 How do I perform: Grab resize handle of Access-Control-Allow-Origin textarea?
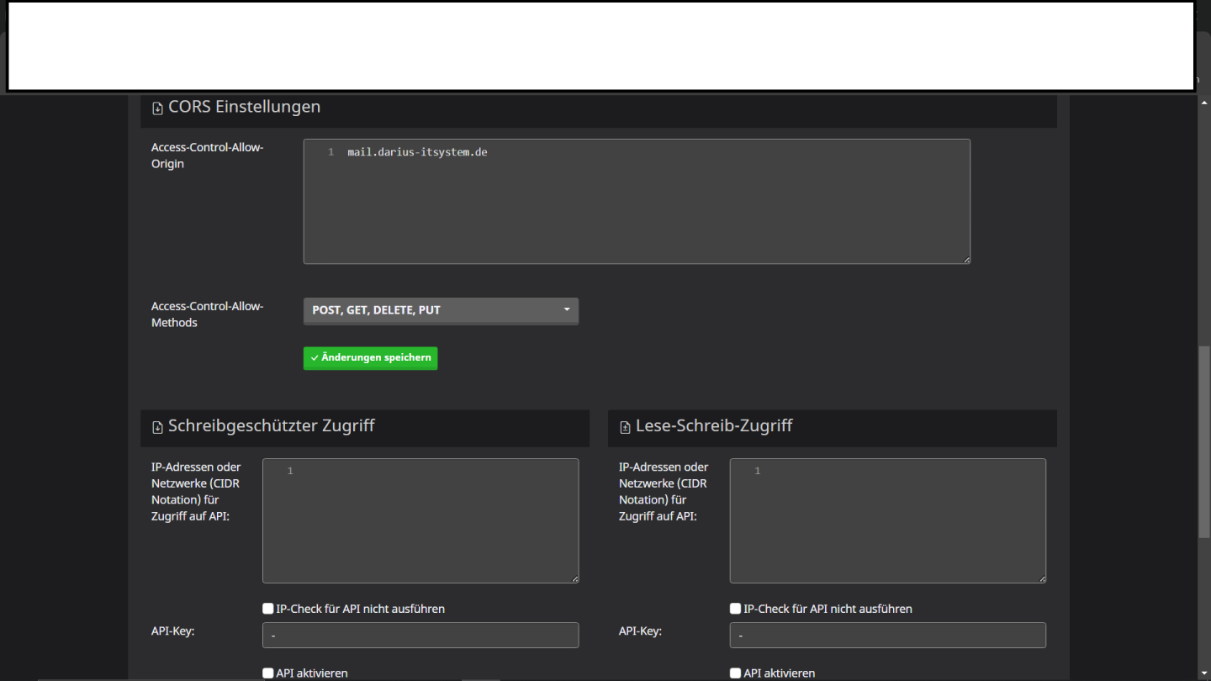(x=966, y=260)
